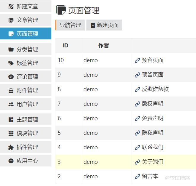Viewport: 196px width, 186px height.
Task: Open 文章管理 in the sidebar
Action: pyautogui.click(x=27, y=20)
